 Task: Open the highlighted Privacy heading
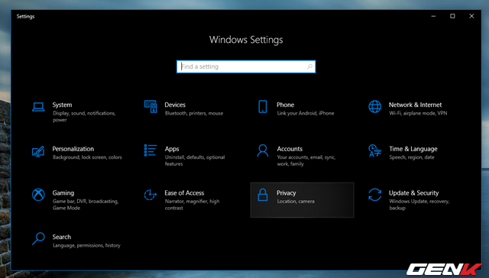point(287,193)
